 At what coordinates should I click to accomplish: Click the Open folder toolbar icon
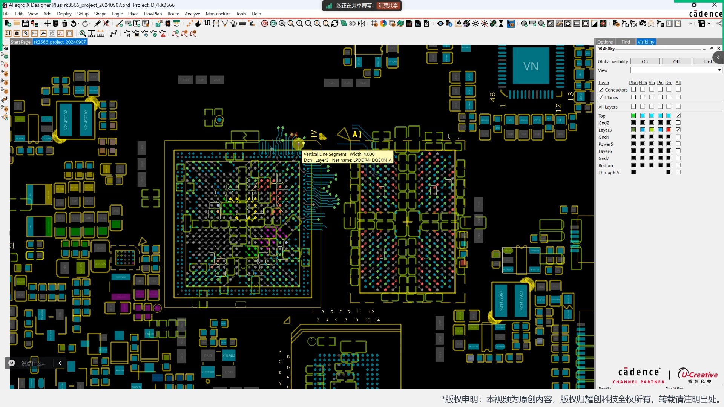(17, 23)
